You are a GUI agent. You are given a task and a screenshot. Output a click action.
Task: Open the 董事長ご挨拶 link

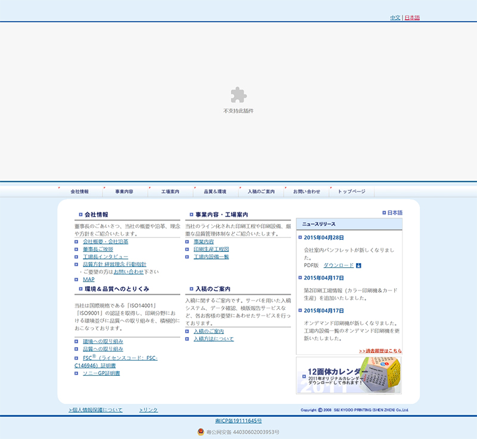(x=98, y=249)
